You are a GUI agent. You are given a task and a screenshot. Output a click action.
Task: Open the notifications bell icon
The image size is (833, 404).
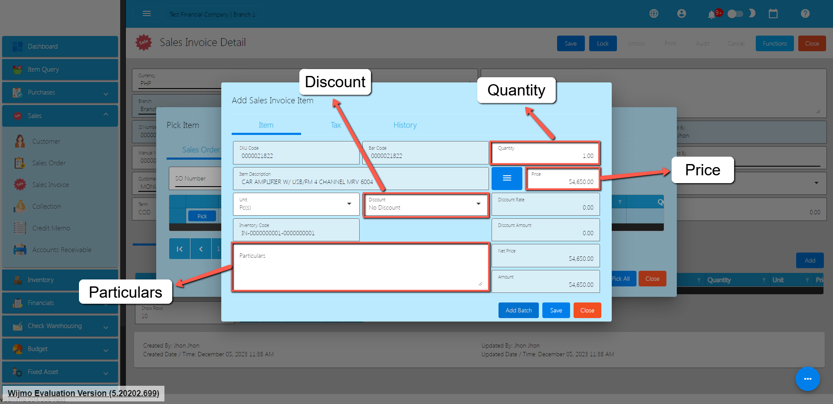point(712,15)
